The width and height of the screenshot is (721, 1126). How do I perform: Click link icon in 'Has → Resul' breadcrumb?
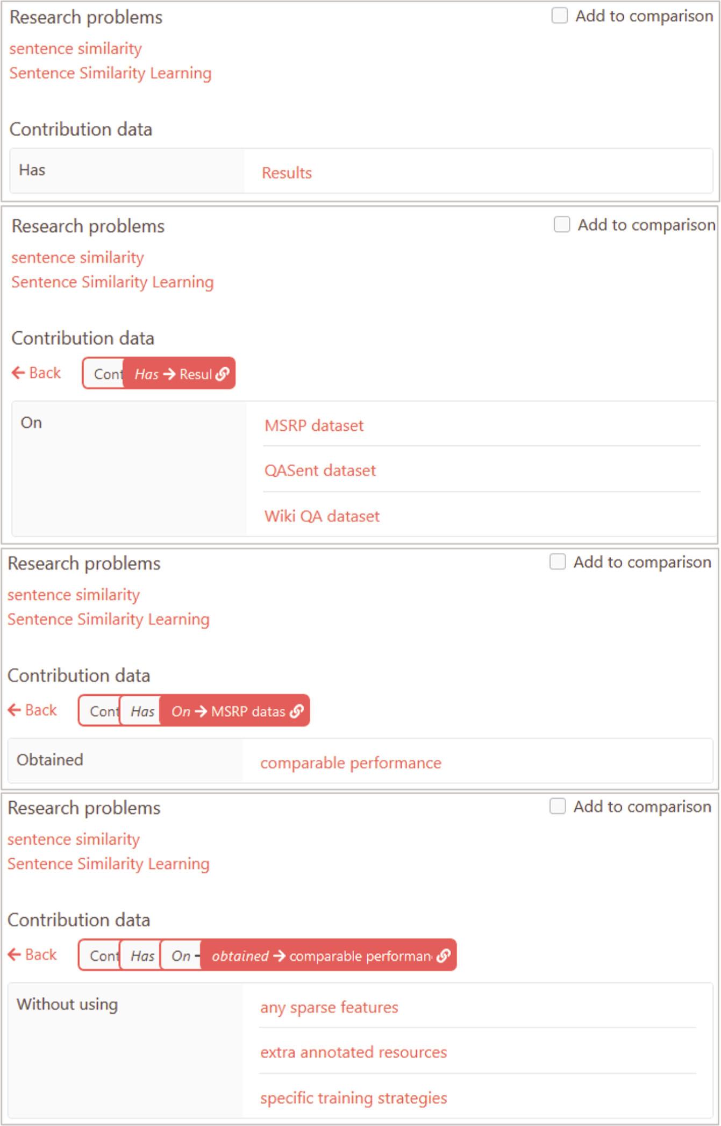pyautogui.click(x=222, y=374)
